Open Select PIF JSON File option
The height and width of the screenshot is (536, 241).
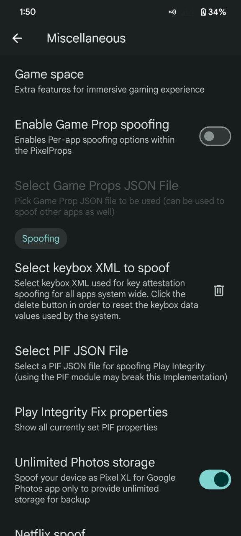coord(120,363)
